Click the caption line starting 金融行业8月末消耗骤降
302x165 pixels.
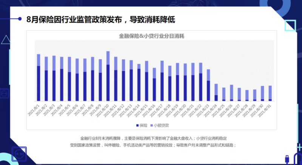[154, 138]
